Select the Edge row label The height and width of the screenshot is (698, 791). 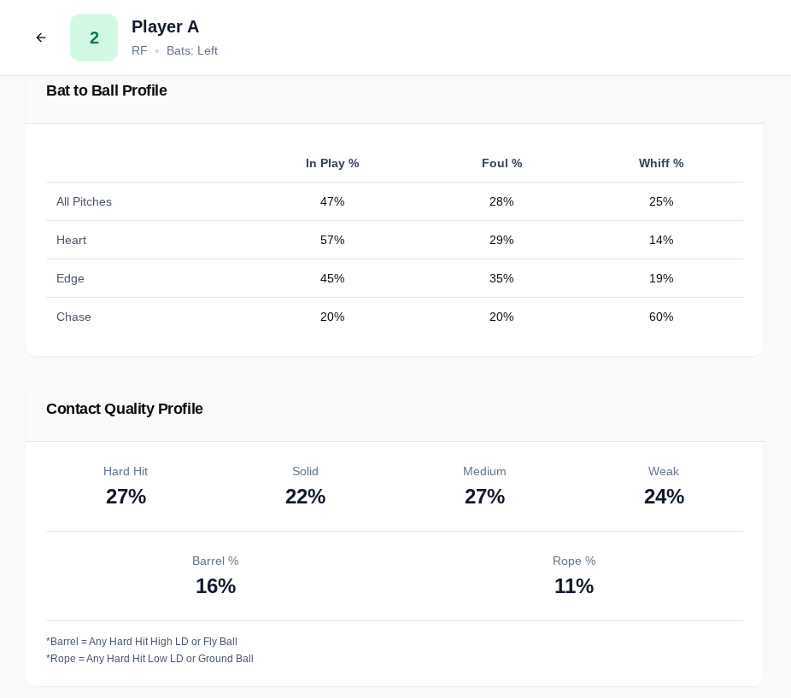[x=70, y=278]
